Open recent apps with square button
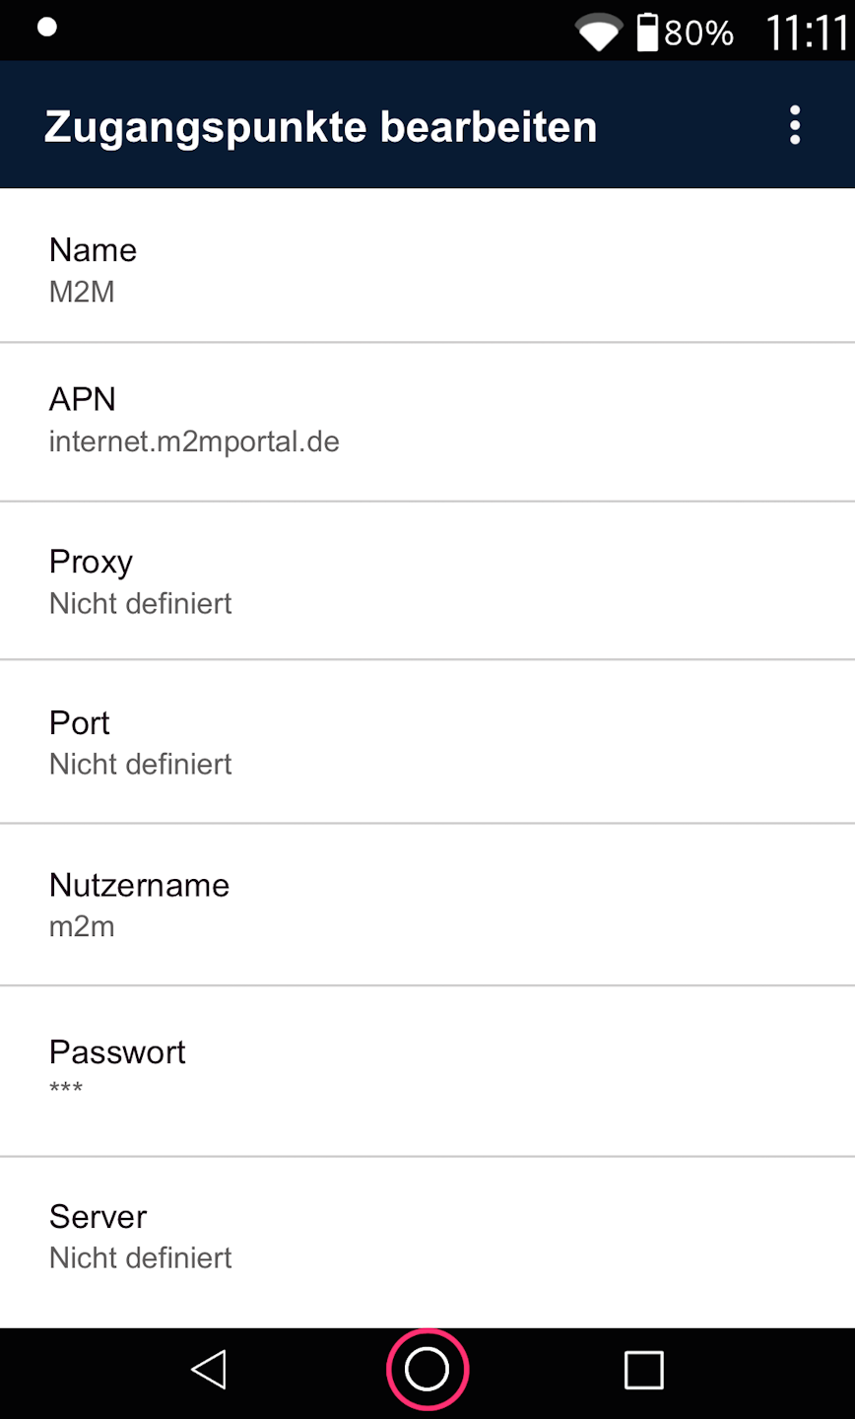The height and width of the screenshot is (1419, 855). click(x=643, y=1370)
